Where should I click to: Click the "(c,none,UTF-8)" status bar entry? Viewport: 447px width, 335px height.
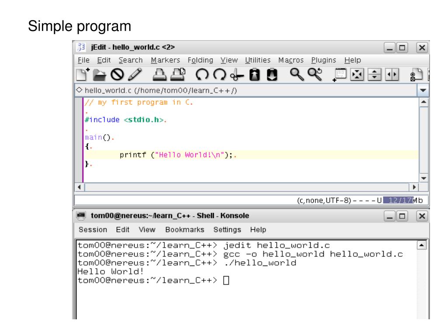pos(324,200)
